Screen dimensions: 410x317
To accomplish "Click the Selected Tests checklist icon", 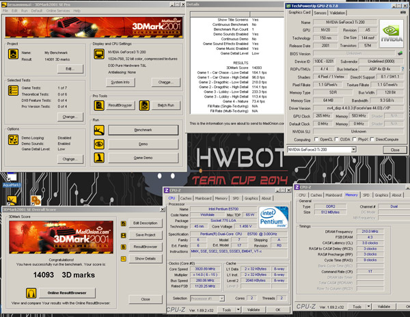I will coord(13,90).
